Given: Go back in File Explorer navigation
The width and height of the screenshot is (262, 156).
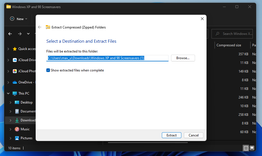Looking at the screenshot, I should [10, 34].
